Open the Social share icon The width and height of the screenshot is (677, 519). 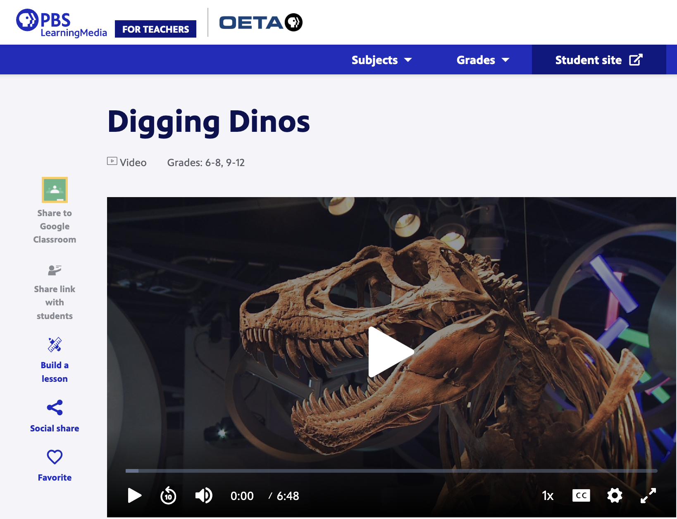55,407
